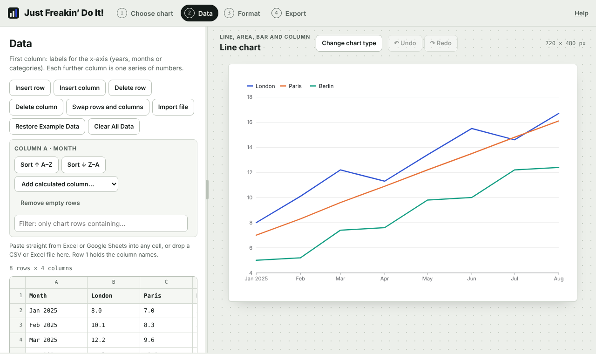
Task: Select row 2 header in the data table
Action: pos(18,311)
